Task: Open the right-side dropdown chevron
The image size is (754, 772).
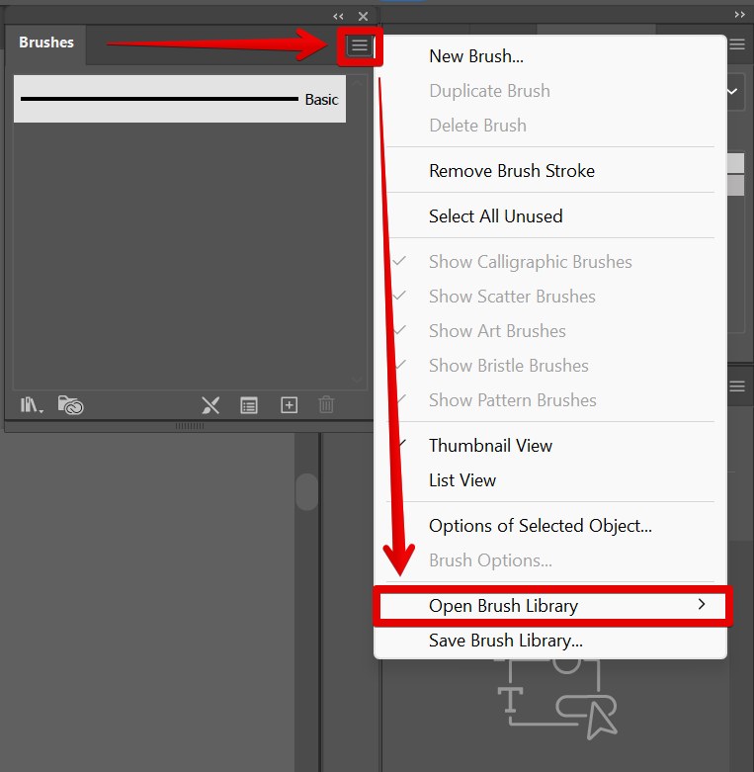Action: point(733,92)
